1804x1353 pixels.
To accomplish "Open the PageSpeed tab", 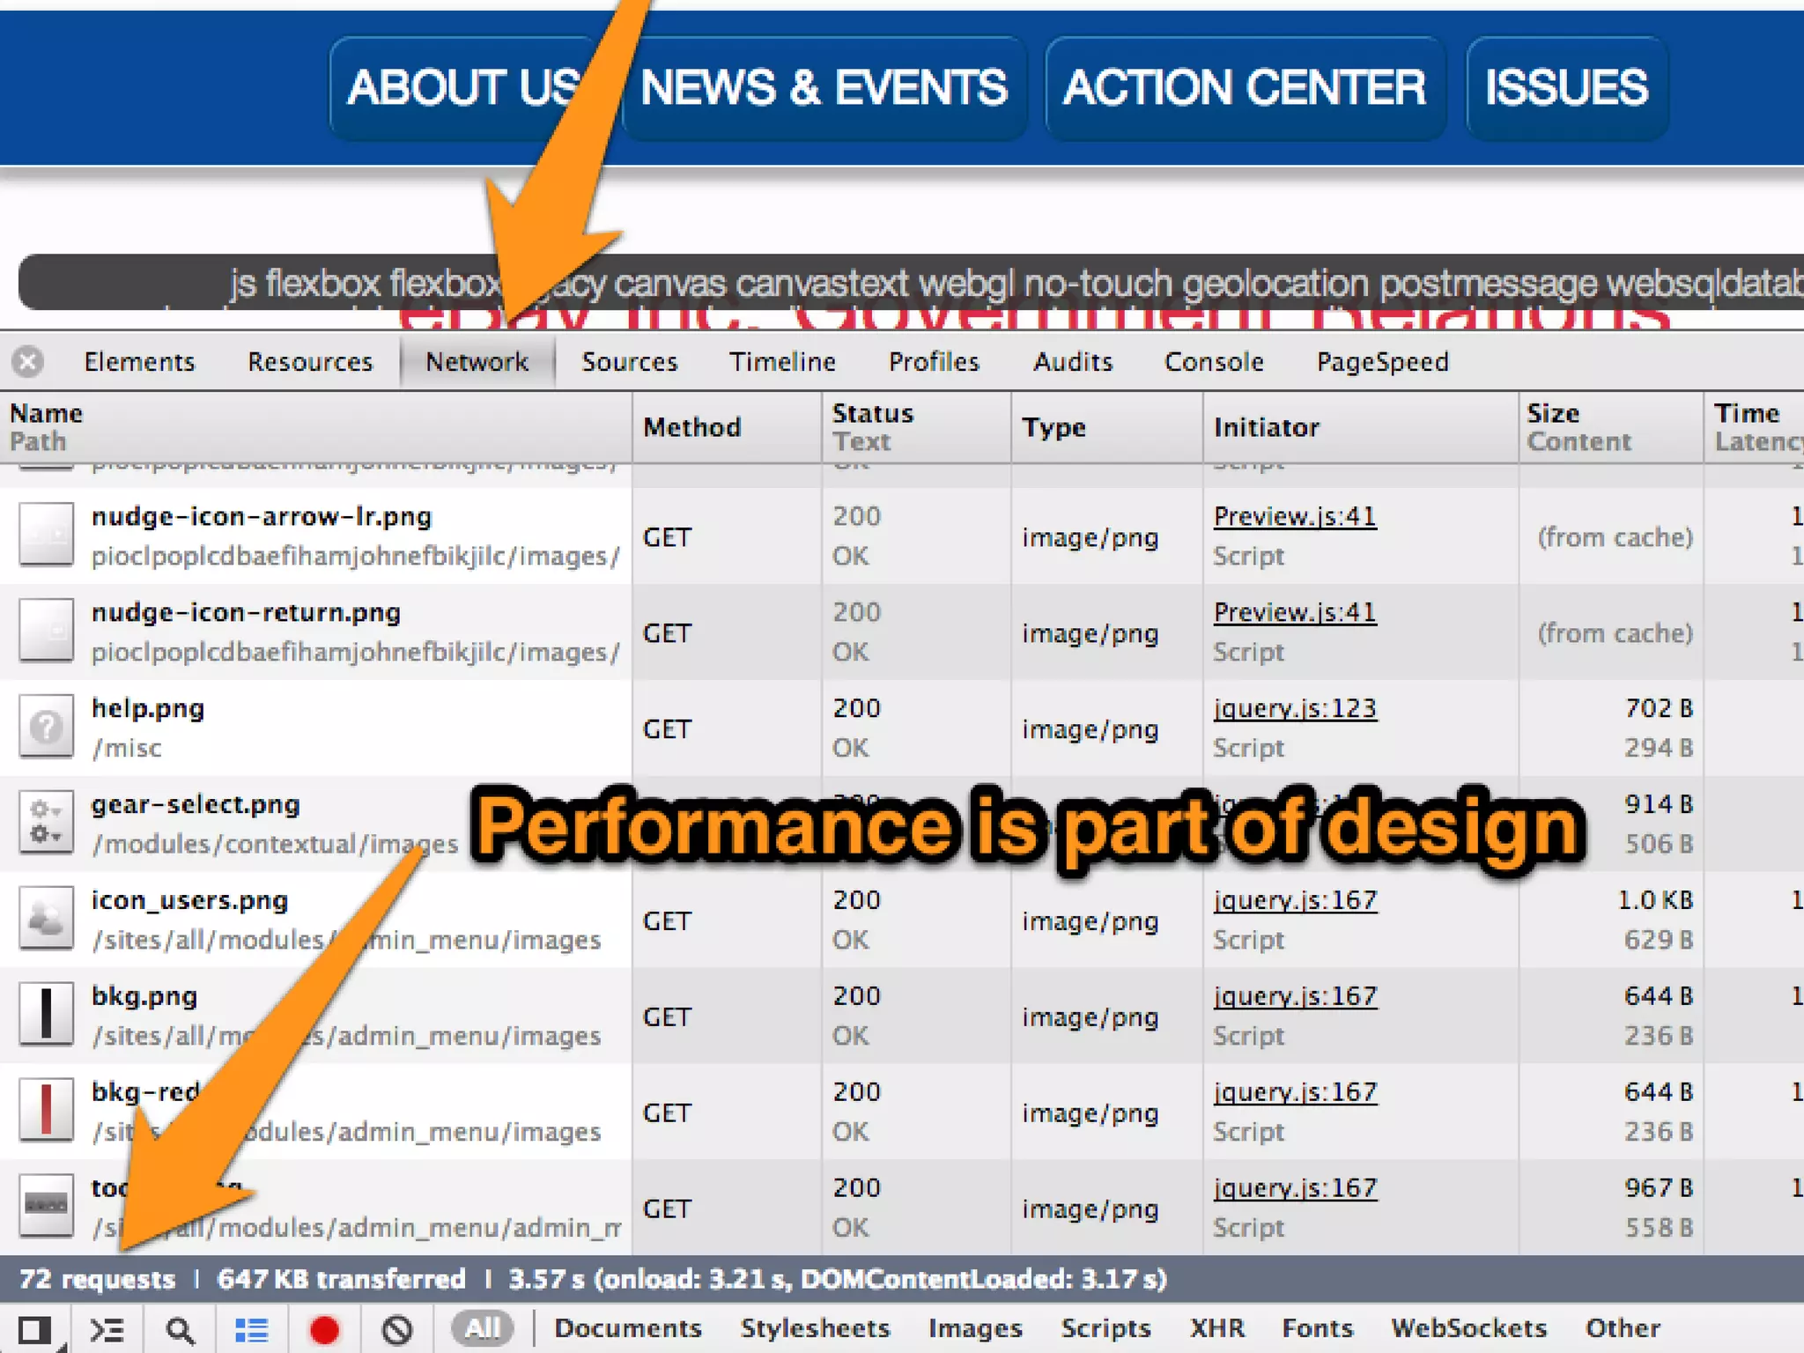I will [1382, 362].
